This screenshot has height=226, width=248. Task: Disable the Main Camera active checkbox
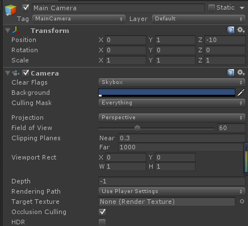[x=26, y=8]
